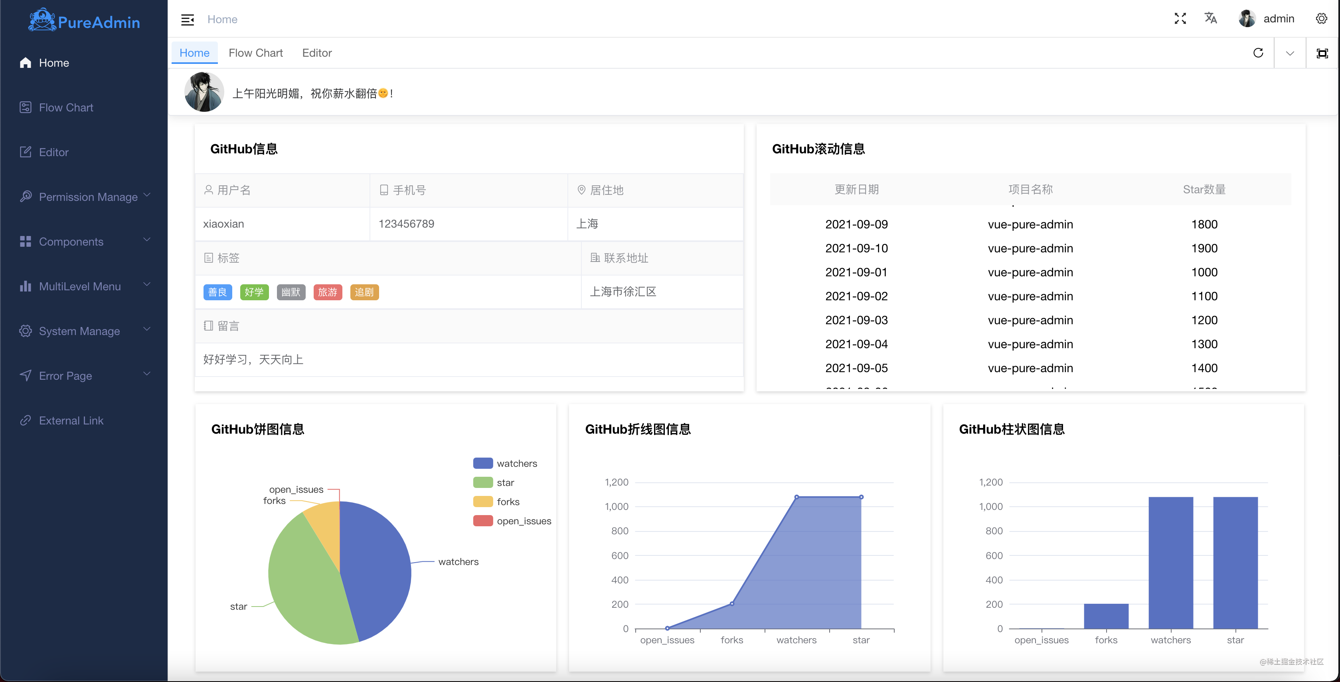Click the PureAdmin title text
This screenshot has width=1340, height=682.
point(99,22)
